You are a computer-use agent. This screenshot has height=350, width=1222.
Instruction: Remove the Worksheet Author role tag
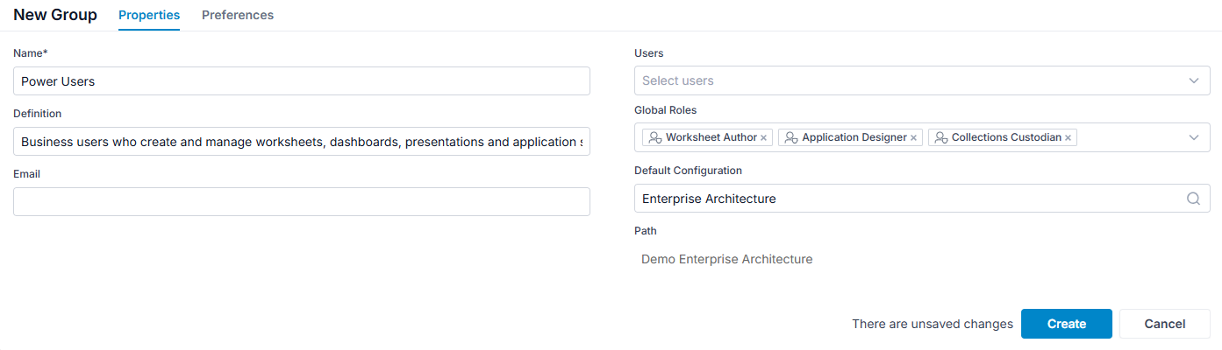763,138
